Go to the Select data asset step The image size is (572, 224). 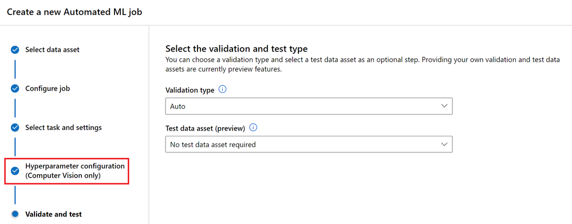click(x=52, y=50)
